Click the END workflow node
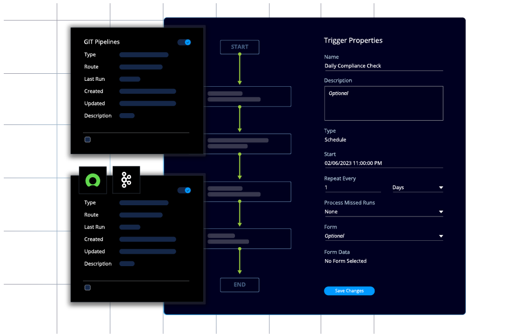519x334 pixels. (x=239, y=284)
